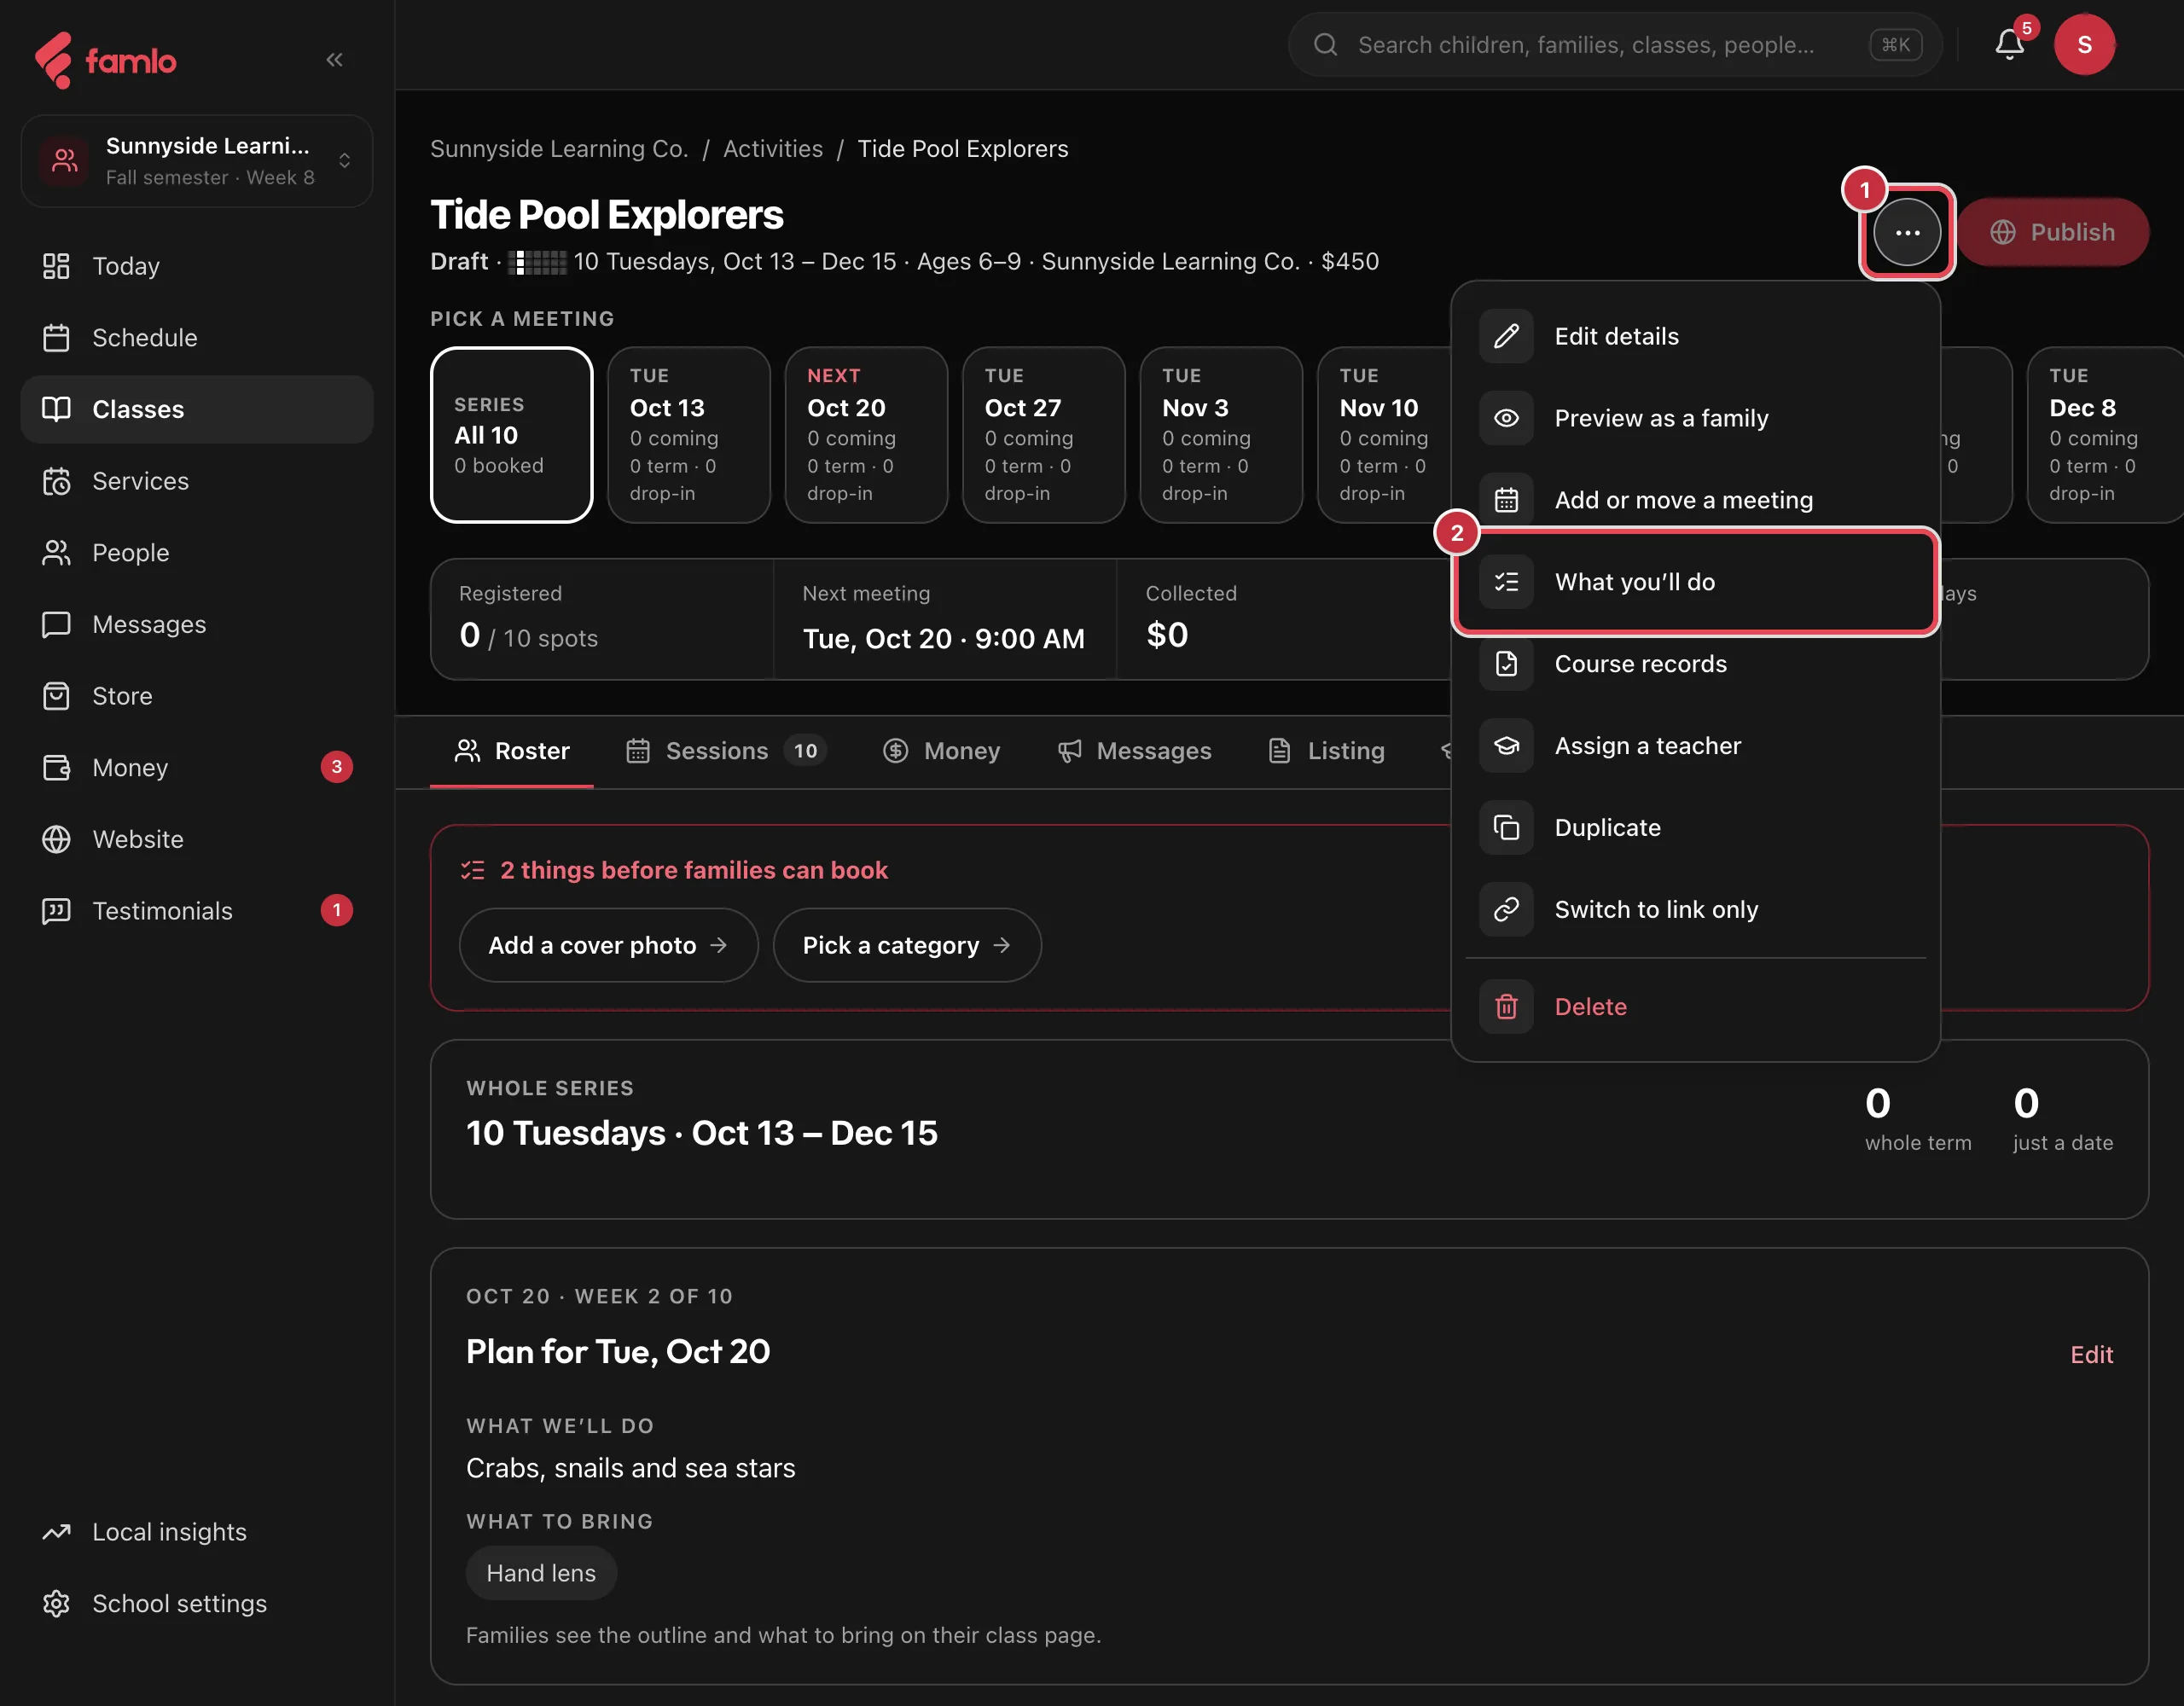
Task: Open Services in the sidebar
Action: pos(197,481)
